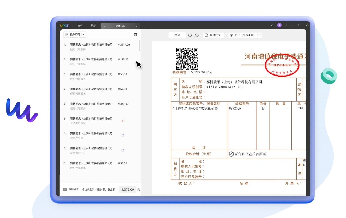Delete invoices with the trash icon

135,34
